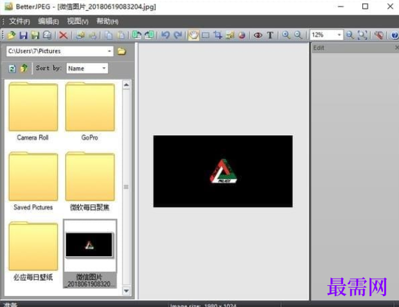The width and height of the screenshot is (399, 307).
Task: Maximize the BetterJPEG window
Action: [x=365, y=6]
